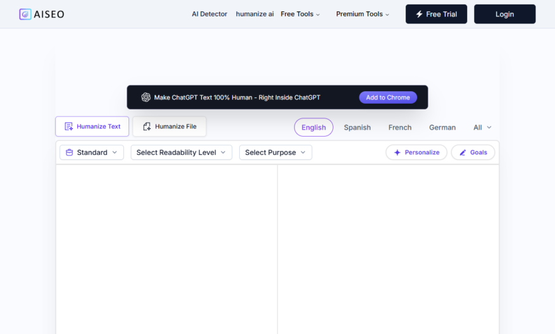Viewport: 555px width, 334px height.
Task: Open the Premium Tools dropdown menu
Action: [363, 14]
